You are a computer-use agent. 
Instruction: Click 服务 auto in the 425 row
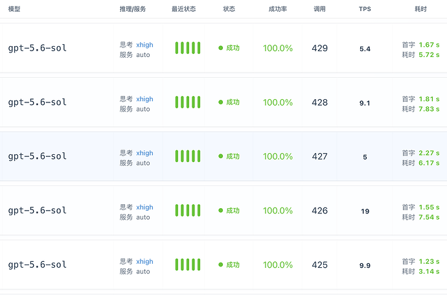tap(135, 271)
